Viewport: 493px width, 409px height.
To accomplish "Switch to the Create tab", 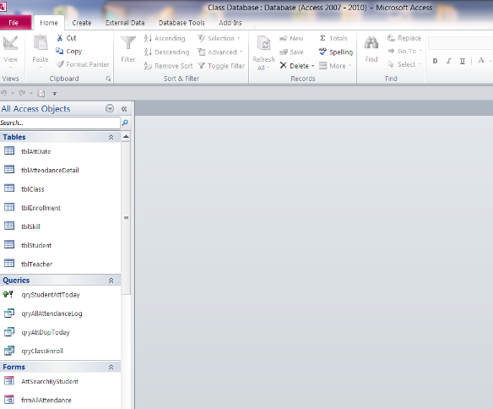I will click(82, 23).
